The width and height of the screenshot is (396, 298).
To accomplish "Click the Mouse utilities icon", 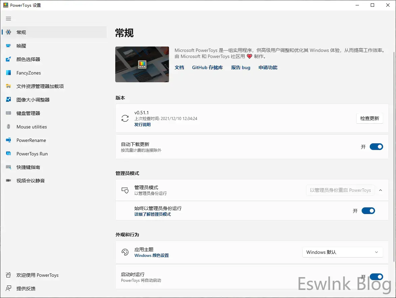I will click(x=8, y=127).
